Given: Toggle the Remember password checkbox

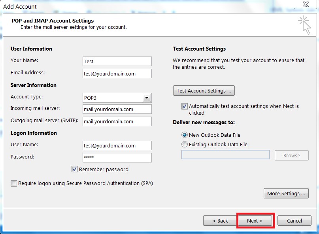Looking at the screenshot, I should [74, 169].
